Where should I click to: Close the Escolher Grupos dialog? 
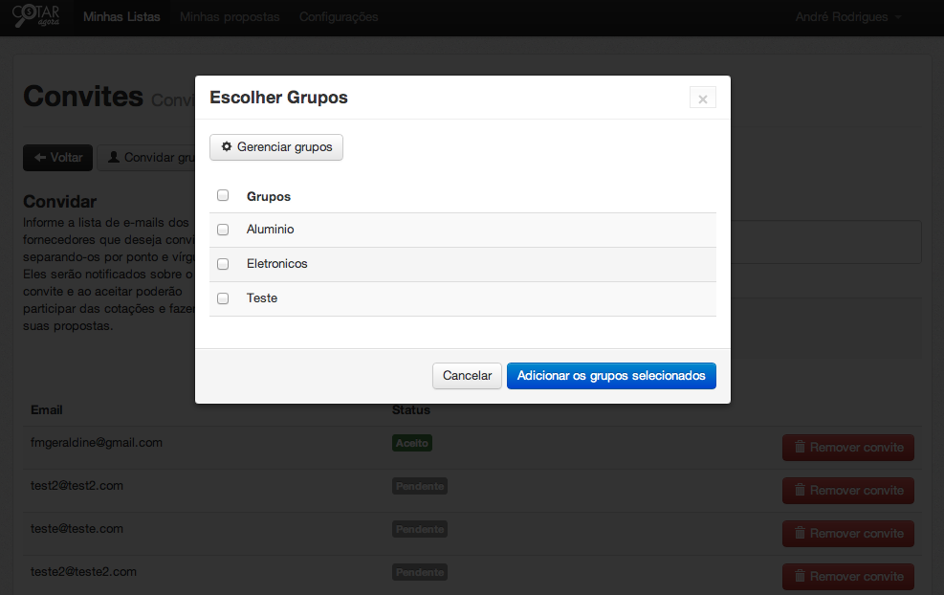[702, 99]
